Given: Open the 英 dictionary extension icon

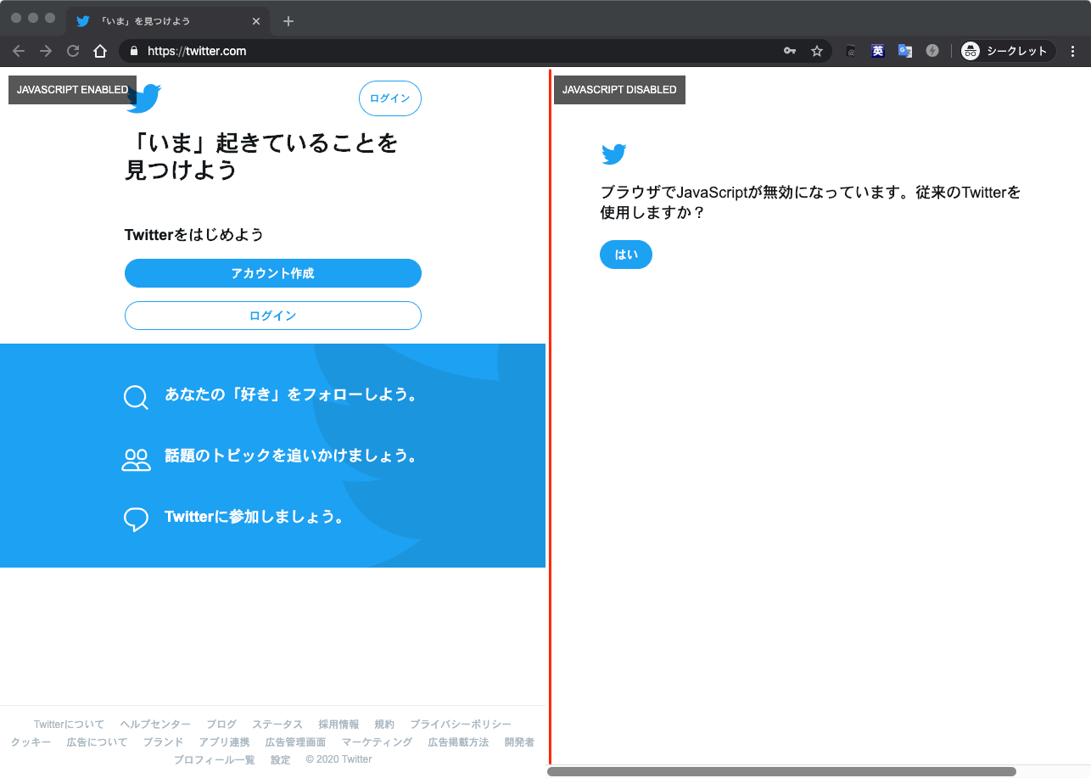Looking at the screenshot, I should (x=878, y=51).
